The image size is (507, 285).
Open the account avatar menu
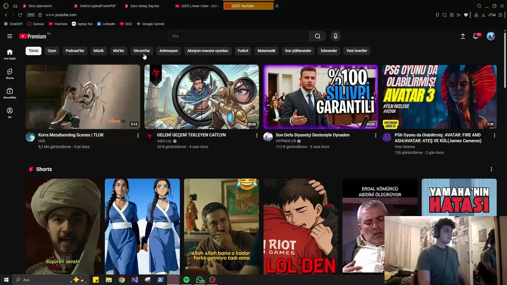491,36
